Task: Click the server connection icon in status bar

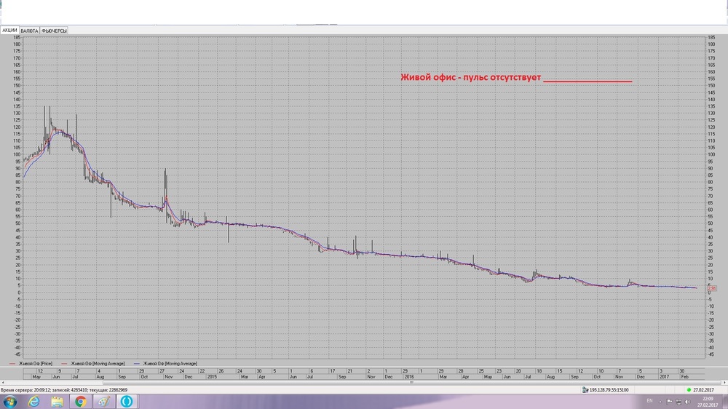Action: click(x=585, y=390)
